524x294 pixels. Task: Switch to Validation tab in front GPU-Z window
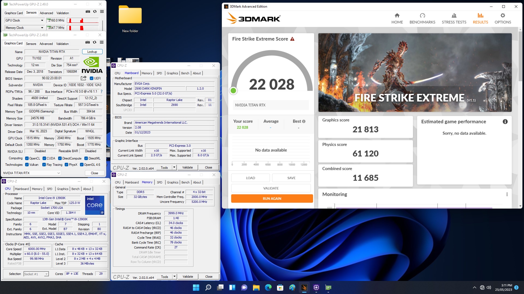62,44
